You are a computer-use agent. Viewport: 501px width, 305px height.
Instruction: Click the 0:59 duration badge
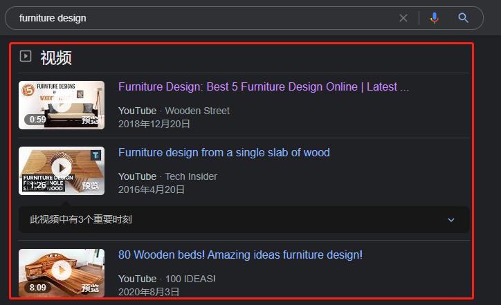36,120
